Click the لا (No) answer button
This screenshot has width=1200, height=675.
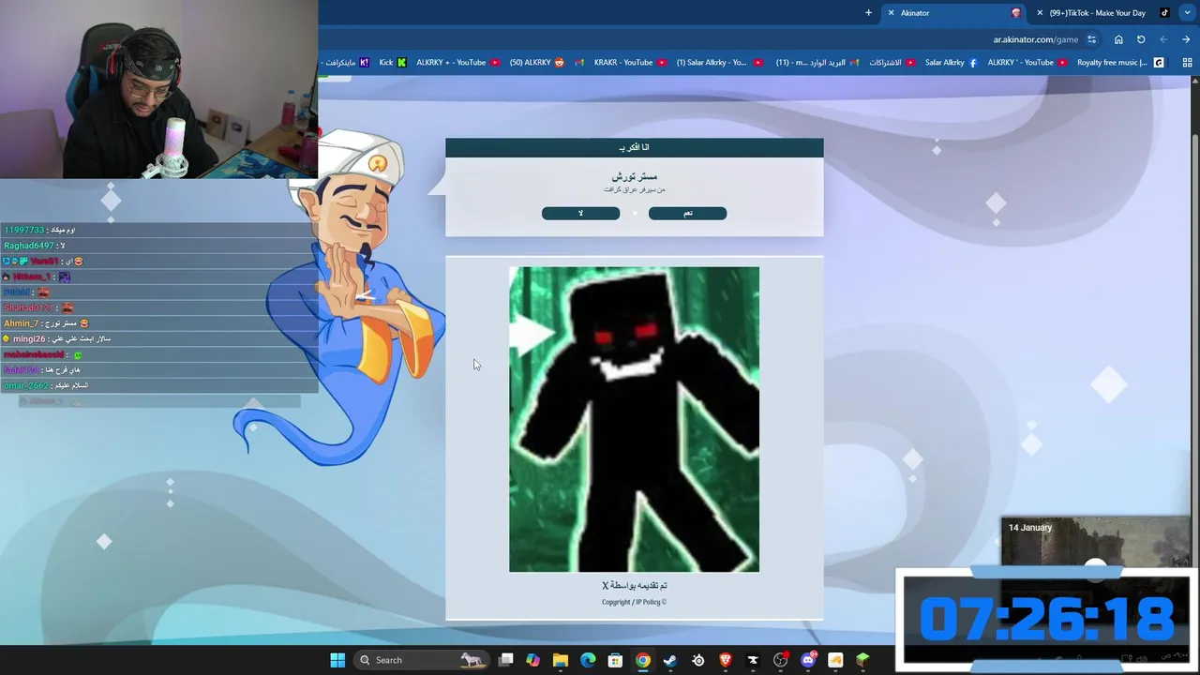pyautogui.click(x=580, y=214)
